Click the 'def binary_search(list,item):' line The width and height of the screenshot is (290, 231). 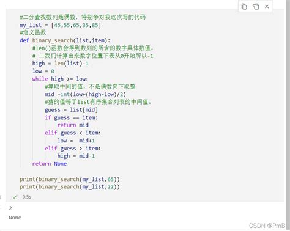click(65, 40)
